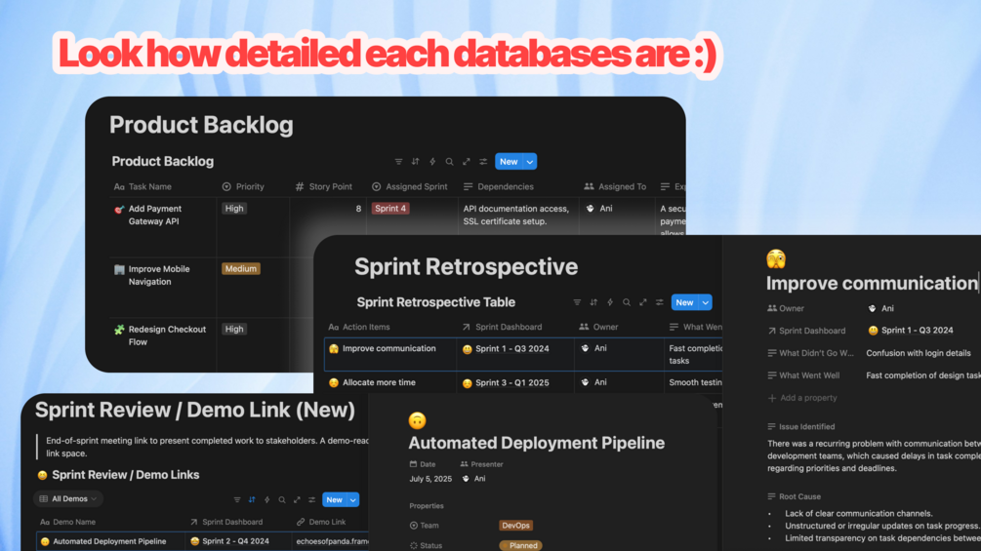This screenshot has width=981, height=551.
Task: Click the Assigned To column header
Action: tap(615, 187)
